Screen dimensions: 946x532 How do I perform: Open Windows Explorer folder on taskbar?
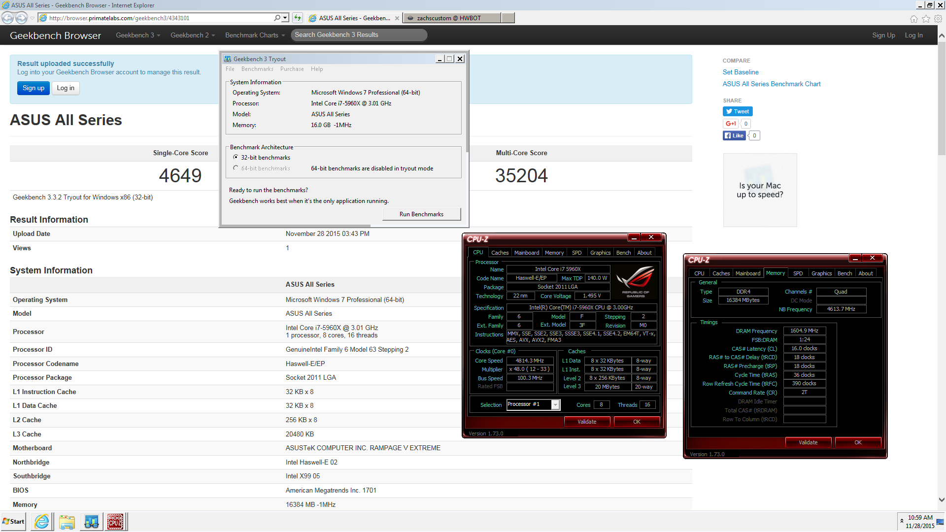tap(67, 522)
